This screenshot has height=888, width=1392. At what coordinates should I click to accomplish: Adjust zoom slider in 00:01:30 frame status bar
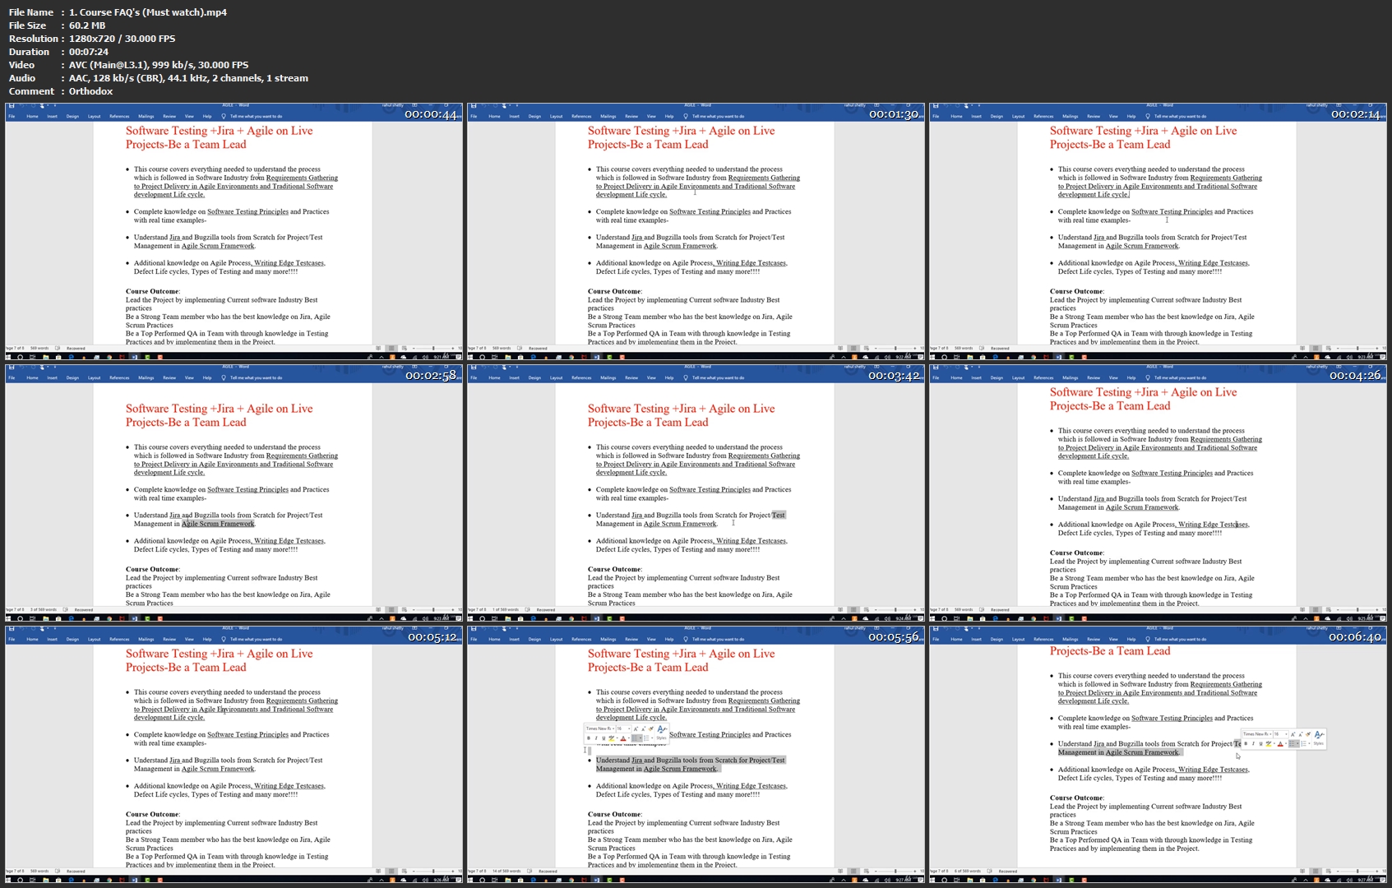(895, 348)
